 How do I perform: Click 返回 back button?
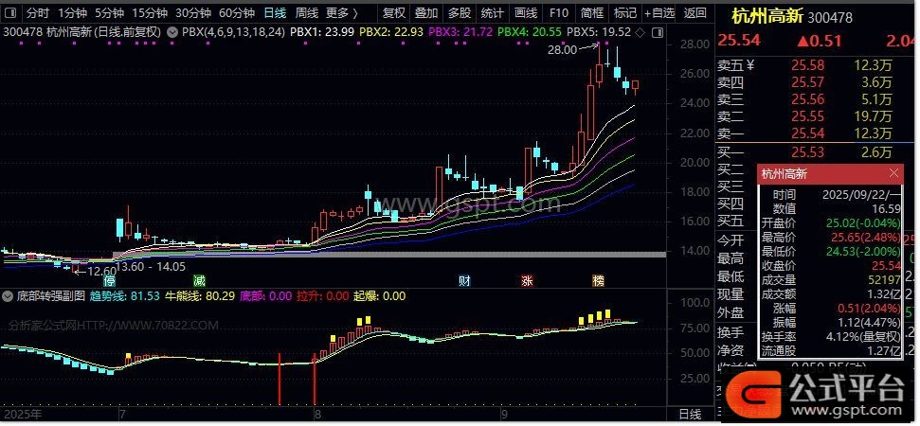(695, 13)
